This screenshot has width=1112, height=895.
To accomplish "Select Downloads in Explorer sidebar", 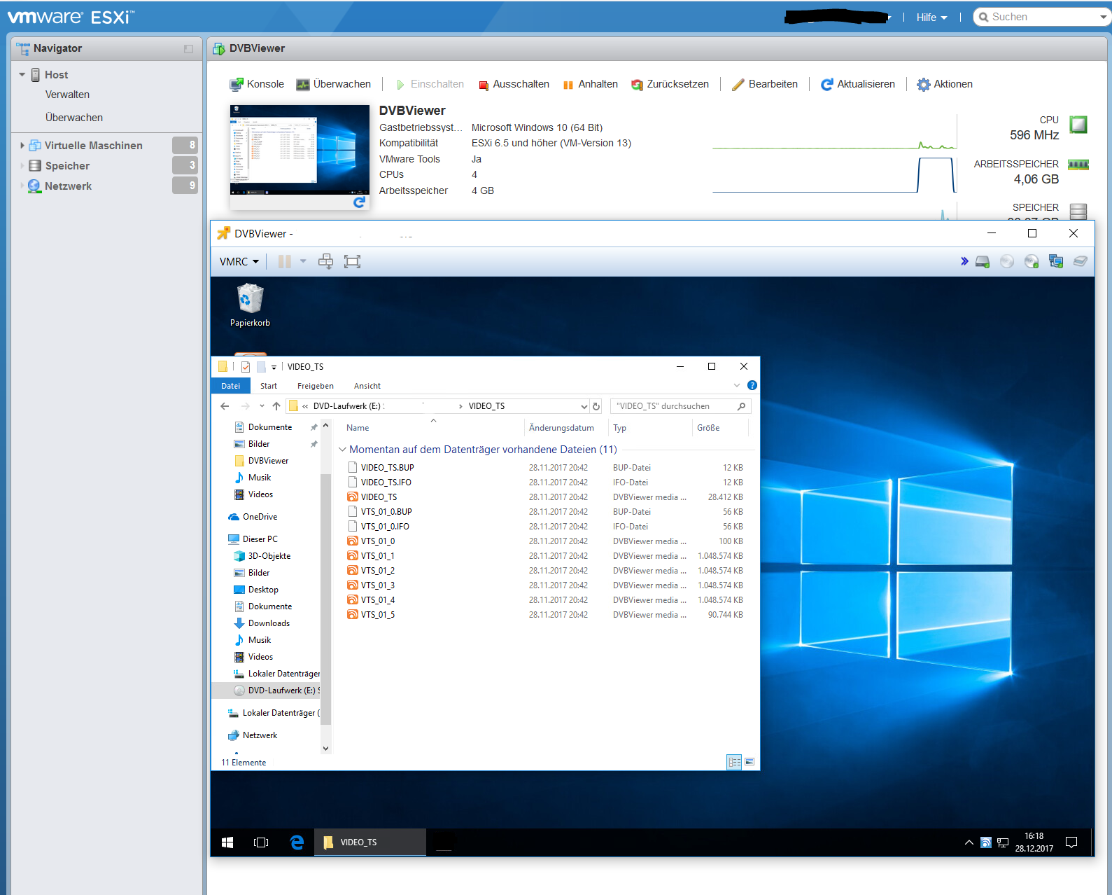I will point(269,623).
